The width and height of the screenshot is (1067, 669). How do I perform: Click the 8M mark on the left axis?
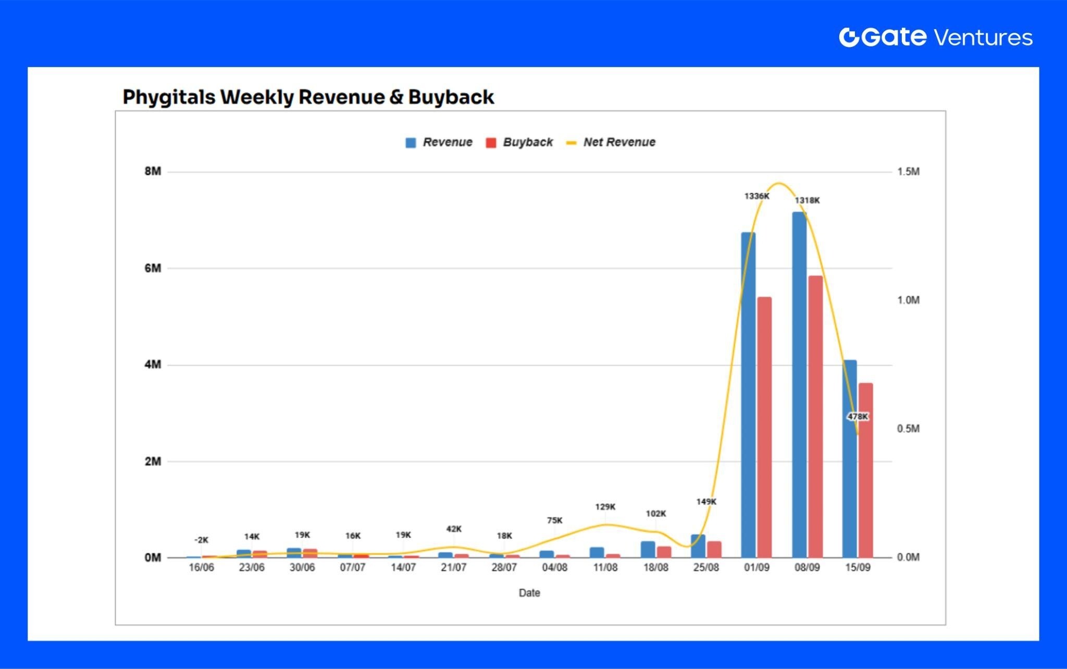point(154,170)
